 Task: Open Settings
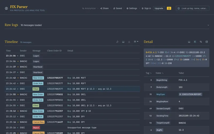[132, 8]
